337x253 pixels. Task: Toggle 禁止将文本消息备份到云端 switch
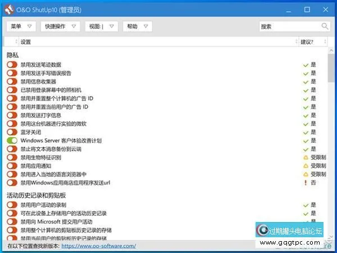[12, 149]
